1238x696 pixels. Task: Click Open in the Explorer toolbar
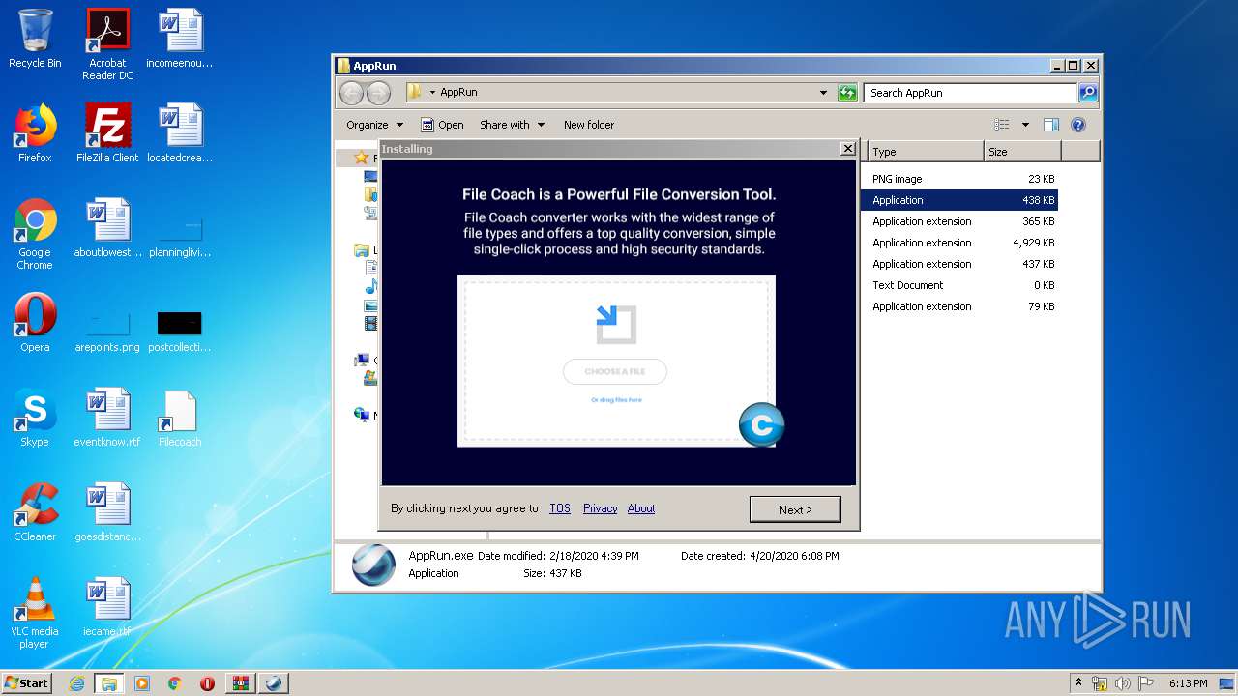click(x=442, y=125)
